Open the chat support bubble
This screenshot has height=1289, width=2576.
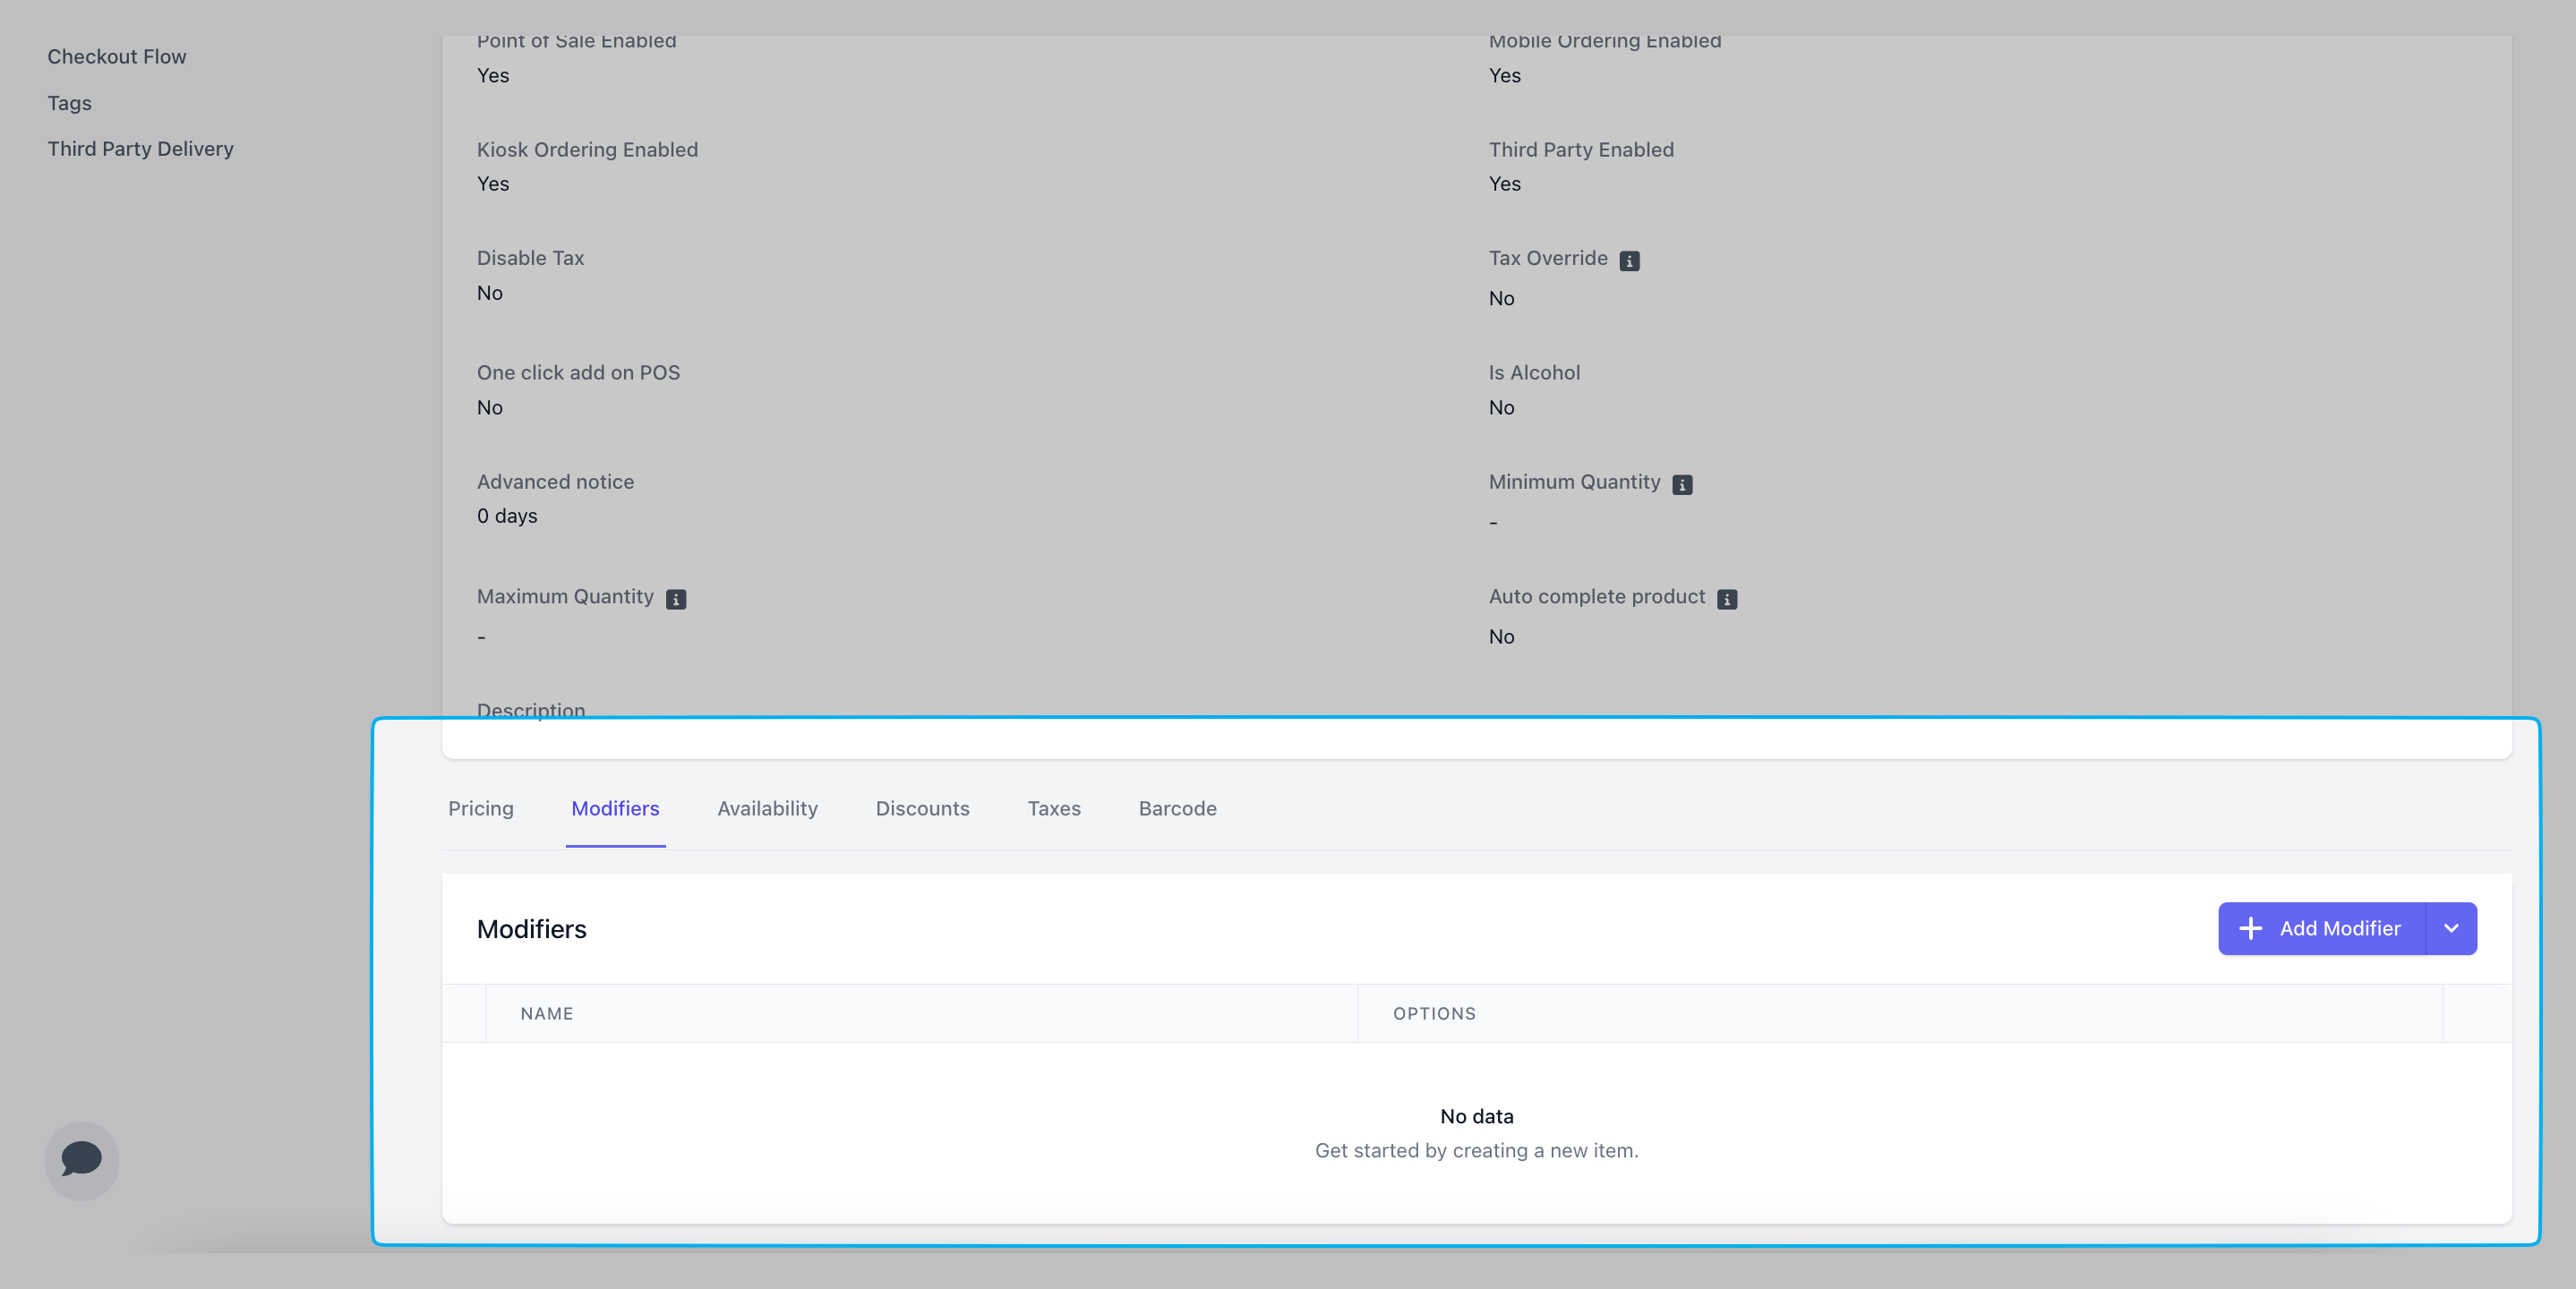pyautogui.click(x=82, y=1160)
